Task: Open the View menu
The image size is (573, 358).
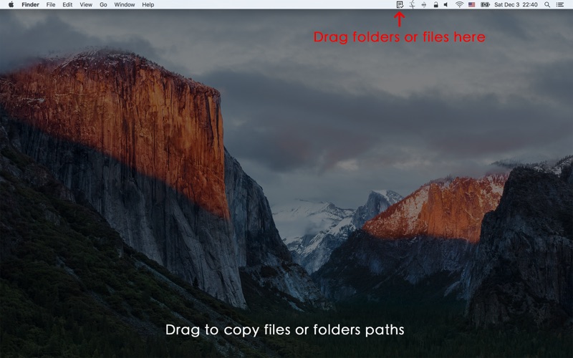Action: [x=86, y=4]
